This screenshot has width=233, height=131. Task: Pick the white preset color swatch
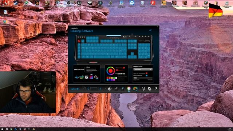click(116, 78)
